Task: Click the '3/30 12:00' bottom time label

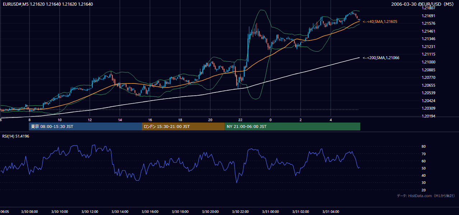Action: (x=89, y=211)
